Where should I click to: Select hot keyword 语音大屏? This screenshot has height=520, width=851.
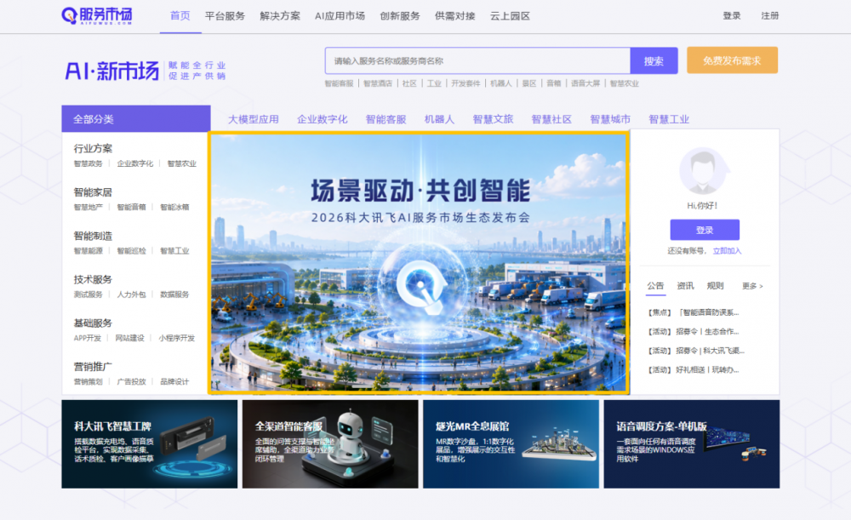click(x=585, y=83)
